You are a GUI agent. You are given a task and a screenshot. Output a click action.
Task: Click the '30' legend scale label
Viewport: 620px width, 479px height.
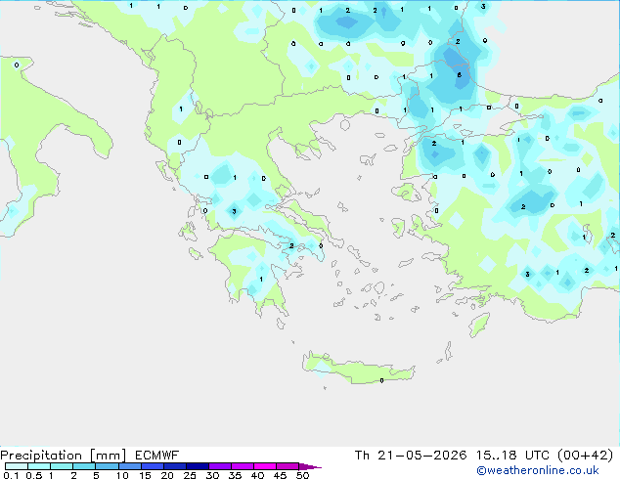(212, 475)
